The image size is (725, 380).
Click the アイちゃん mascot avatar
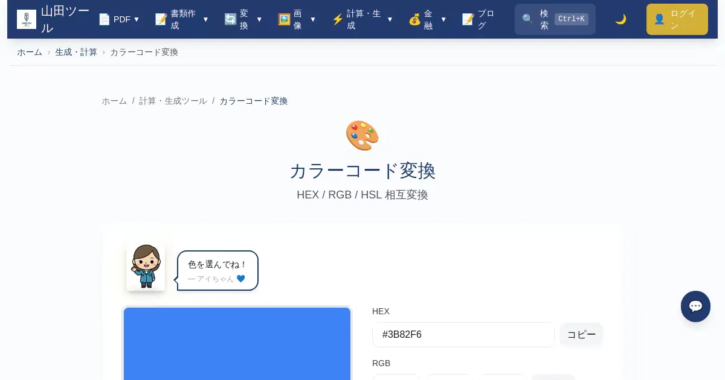click(x=146, y=267)
